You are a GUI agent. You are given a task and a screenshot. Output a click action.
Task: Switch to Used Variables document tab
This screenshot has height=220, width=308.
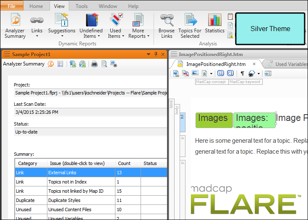click(287, 64)
